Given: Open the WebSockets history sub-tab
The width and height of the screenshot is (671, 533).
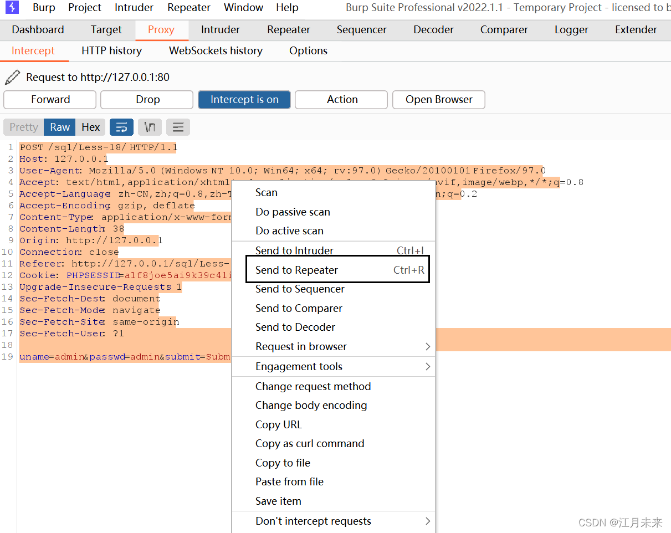Looking at the screenshot, I should pyautogui.click(x=216, y=51).
